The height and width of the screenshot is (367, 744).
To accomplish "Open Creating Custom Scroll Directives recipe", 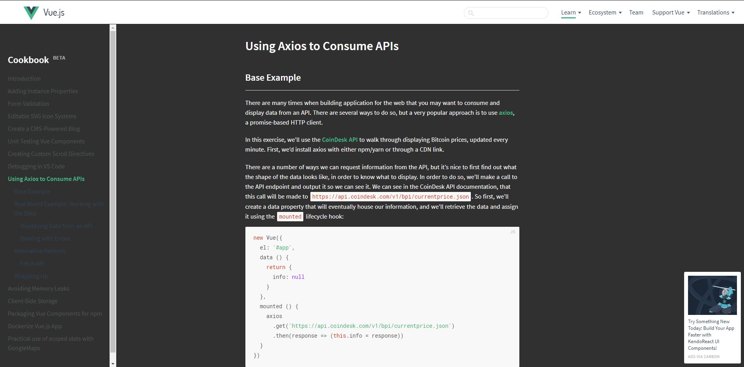I will point(51,154).
